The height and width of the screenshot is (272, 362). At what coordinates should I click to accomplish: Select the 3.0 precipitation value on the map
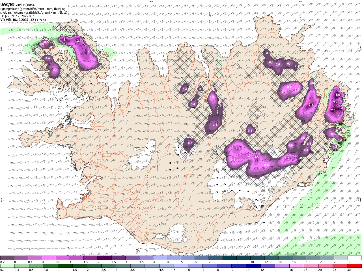pos(341,108)
